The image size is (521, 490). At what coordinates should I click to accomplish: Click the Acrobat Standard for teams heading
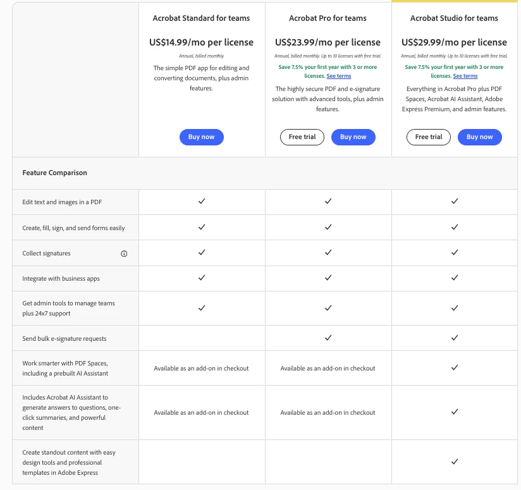201,18
